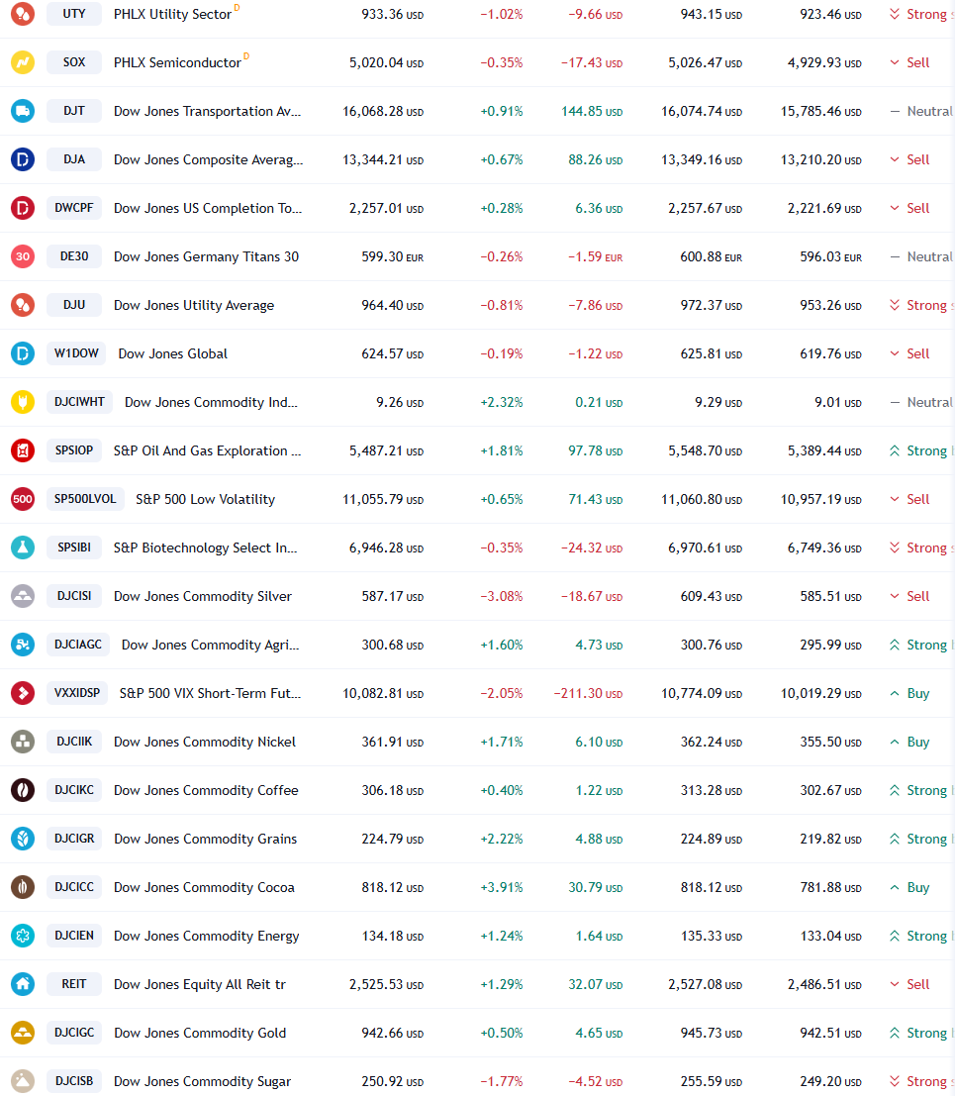The width and height of the screenshot is (955, 1096).
Task: Click the Buy rating for DJCICC
Action: click(x=909, y=888)
